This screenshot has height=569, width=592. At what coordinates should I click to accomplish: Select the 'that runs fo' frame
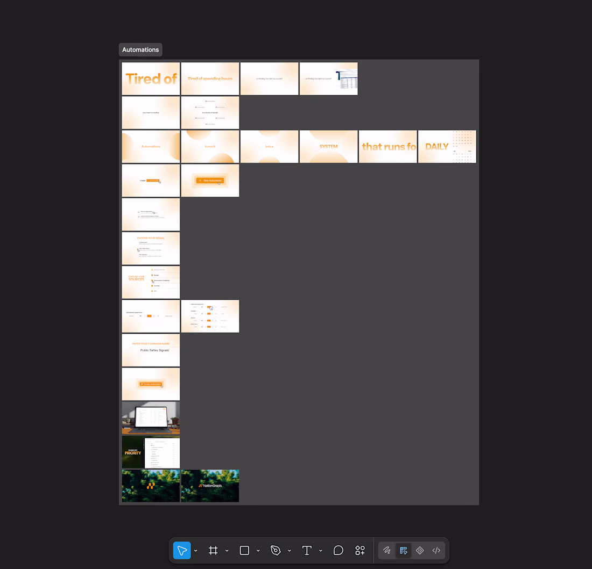387,147
